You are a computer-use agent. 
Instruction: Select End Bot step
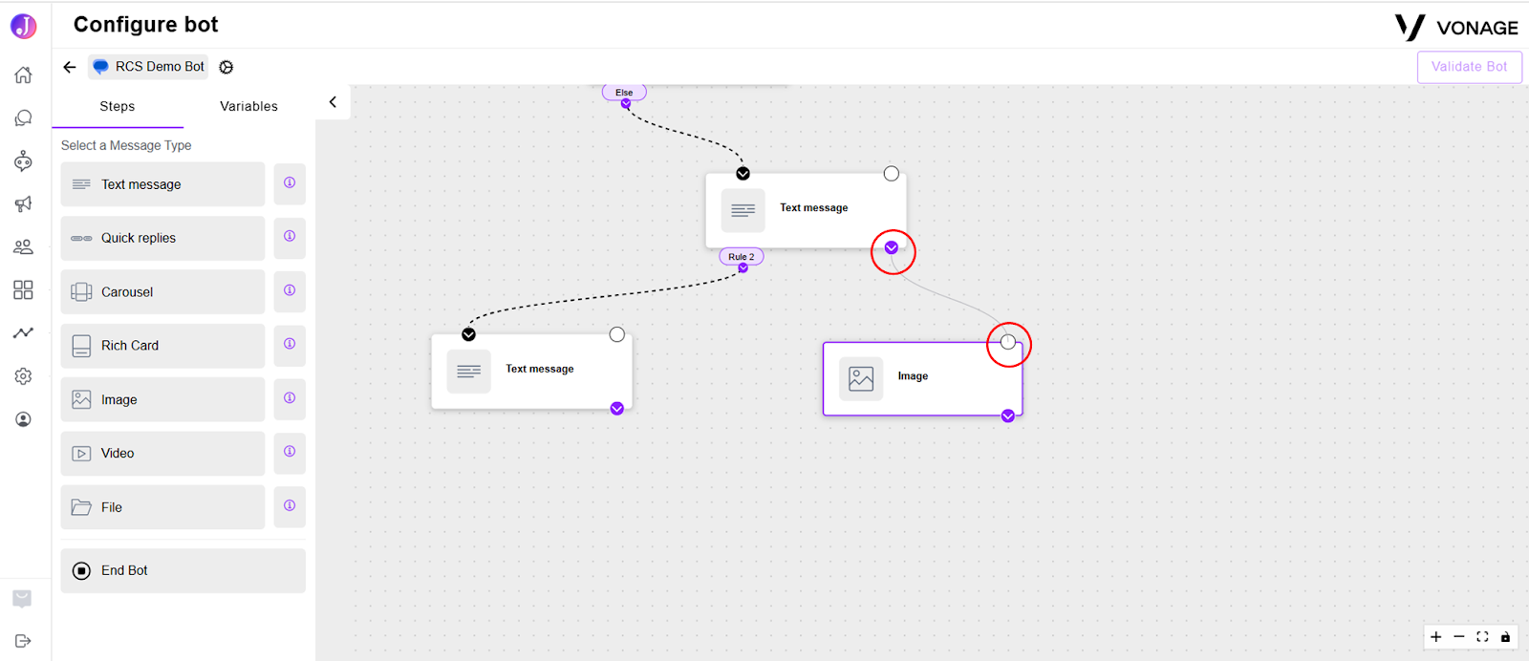point(183,570)
